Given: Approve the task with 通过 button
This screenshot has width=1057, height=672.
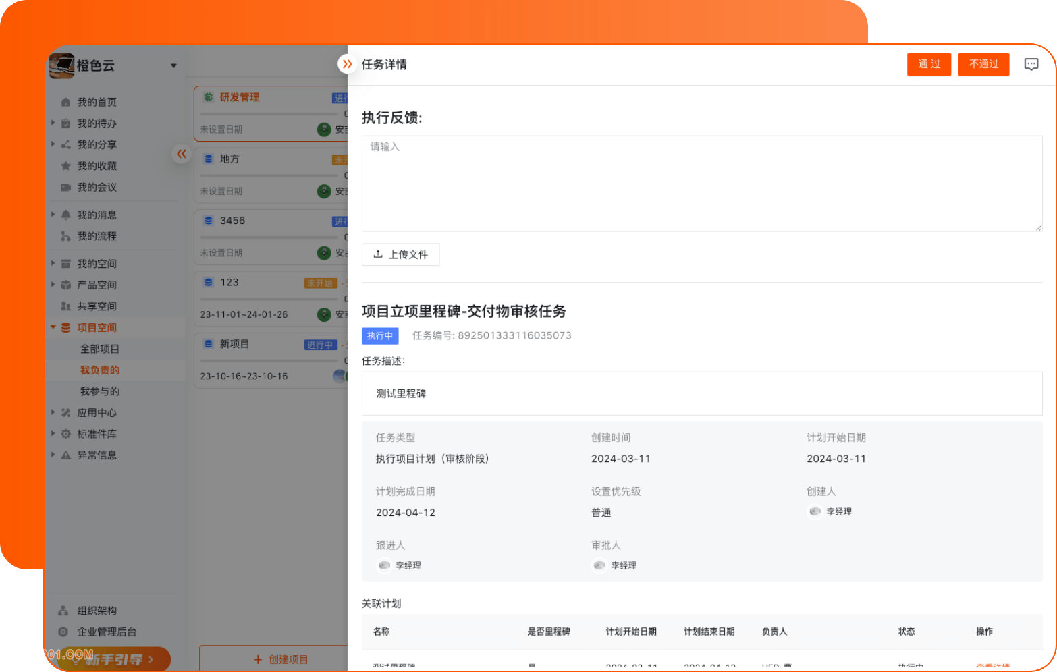Looking at the screenshot, I should point(929,64).
